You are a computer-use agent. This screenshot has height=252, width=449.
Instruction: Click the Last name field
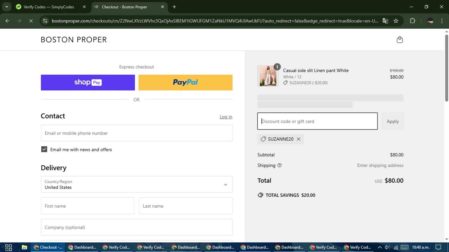tap(186, 206)
